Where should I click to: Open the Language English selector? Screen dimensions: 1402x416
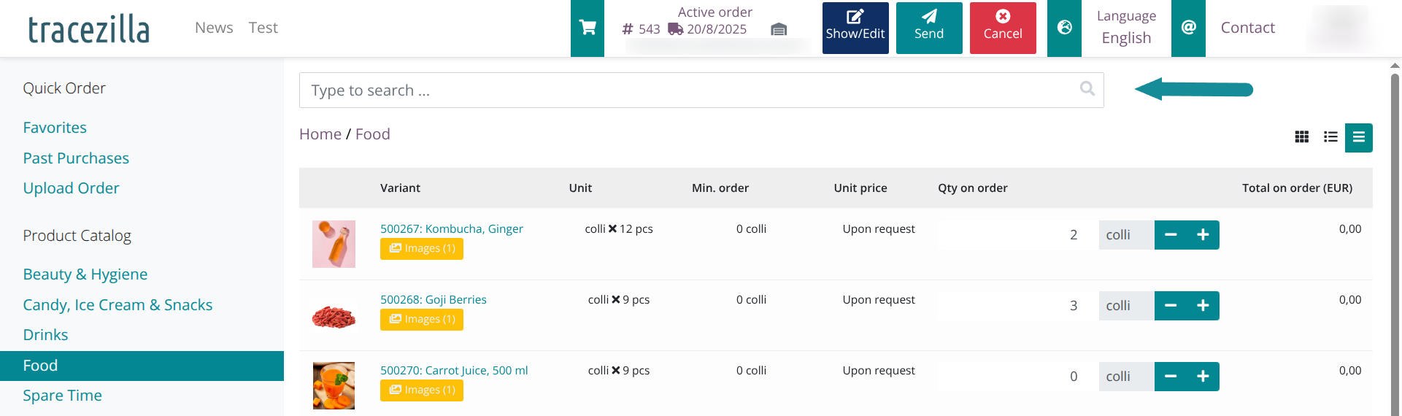pyautogui.click(x=1126, y=28)
